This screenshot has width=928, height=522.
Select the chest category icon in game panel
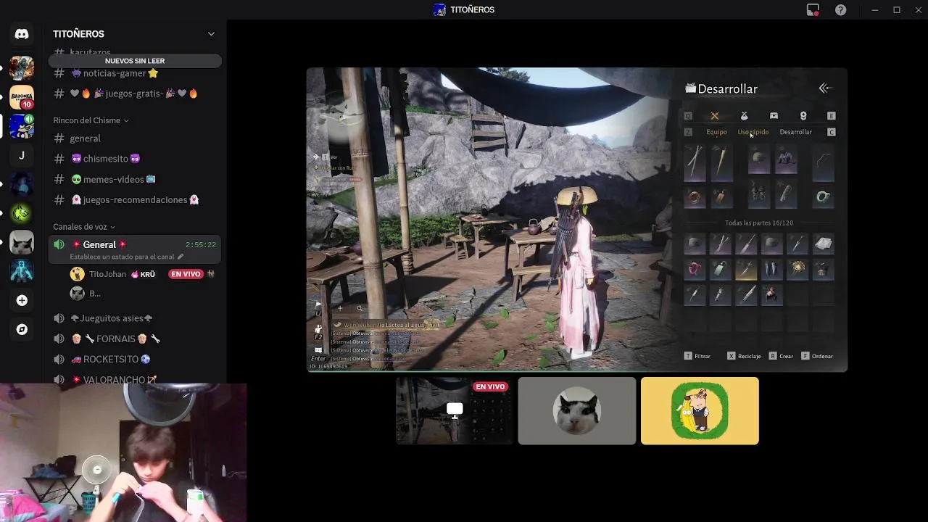774,116
